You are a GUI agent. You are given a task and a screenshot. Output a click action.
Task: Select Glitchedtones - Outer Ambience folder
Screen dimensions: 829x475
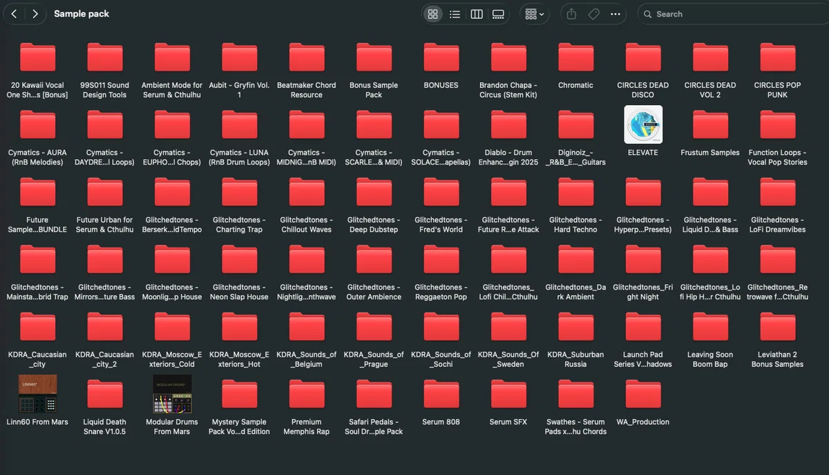[374, 260]
